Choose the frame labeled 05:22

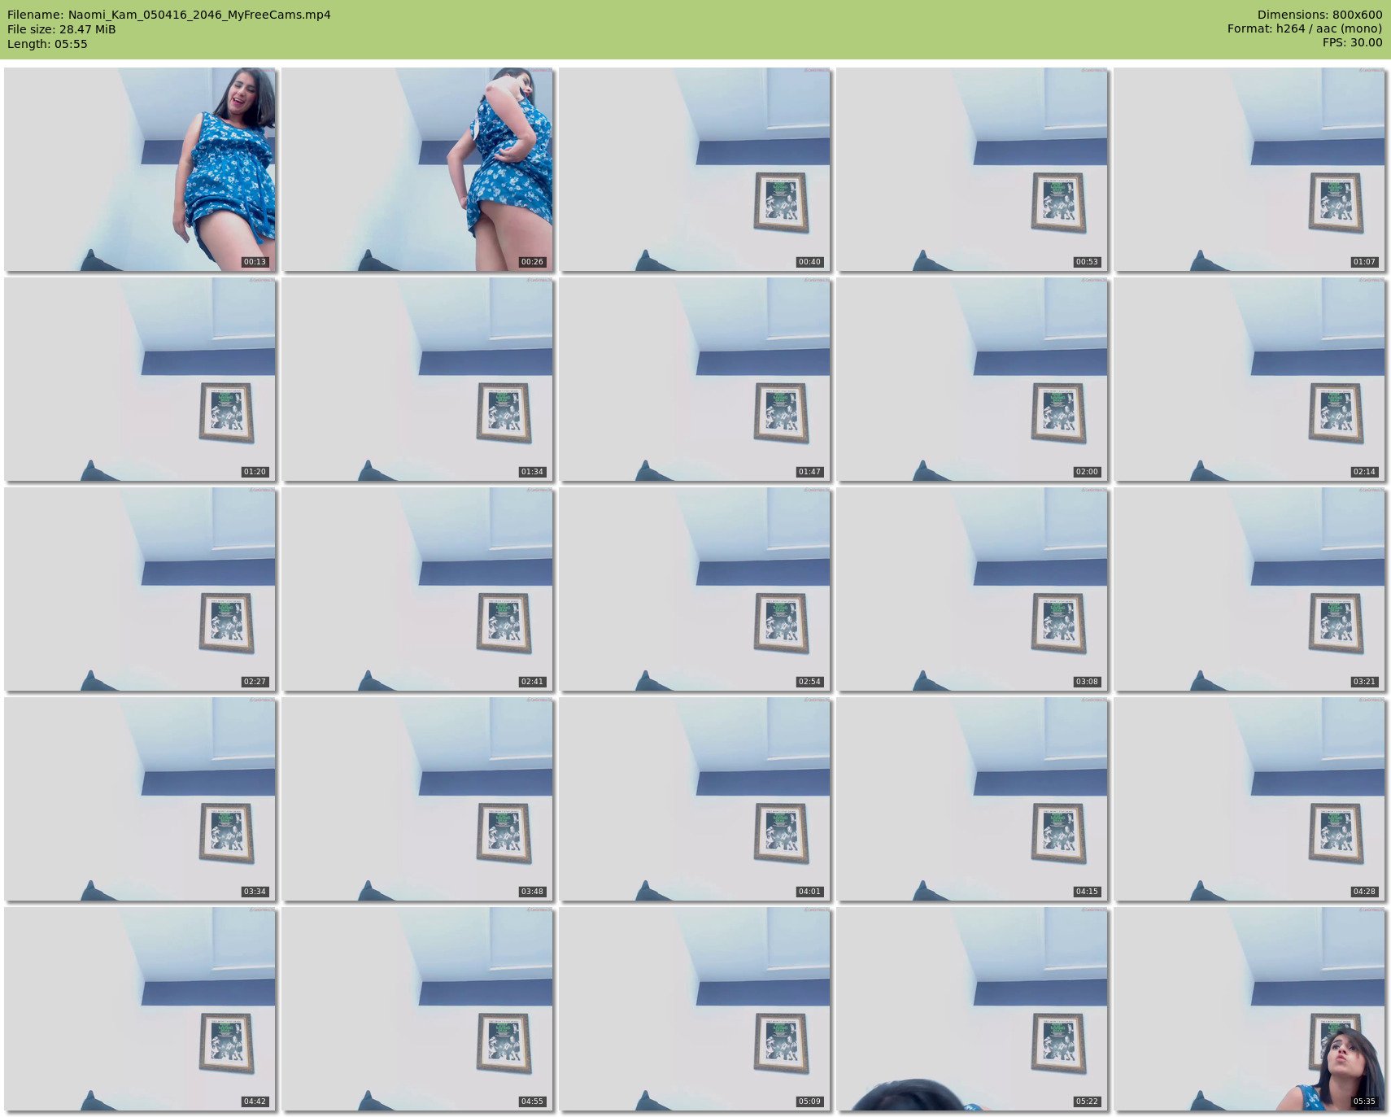972,1009
